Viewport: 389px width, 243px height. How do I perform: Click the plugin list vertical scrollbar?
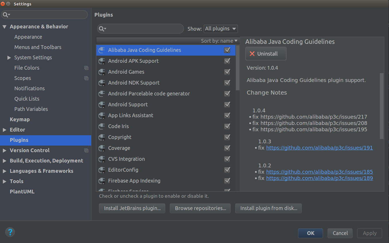coord(238,68)
